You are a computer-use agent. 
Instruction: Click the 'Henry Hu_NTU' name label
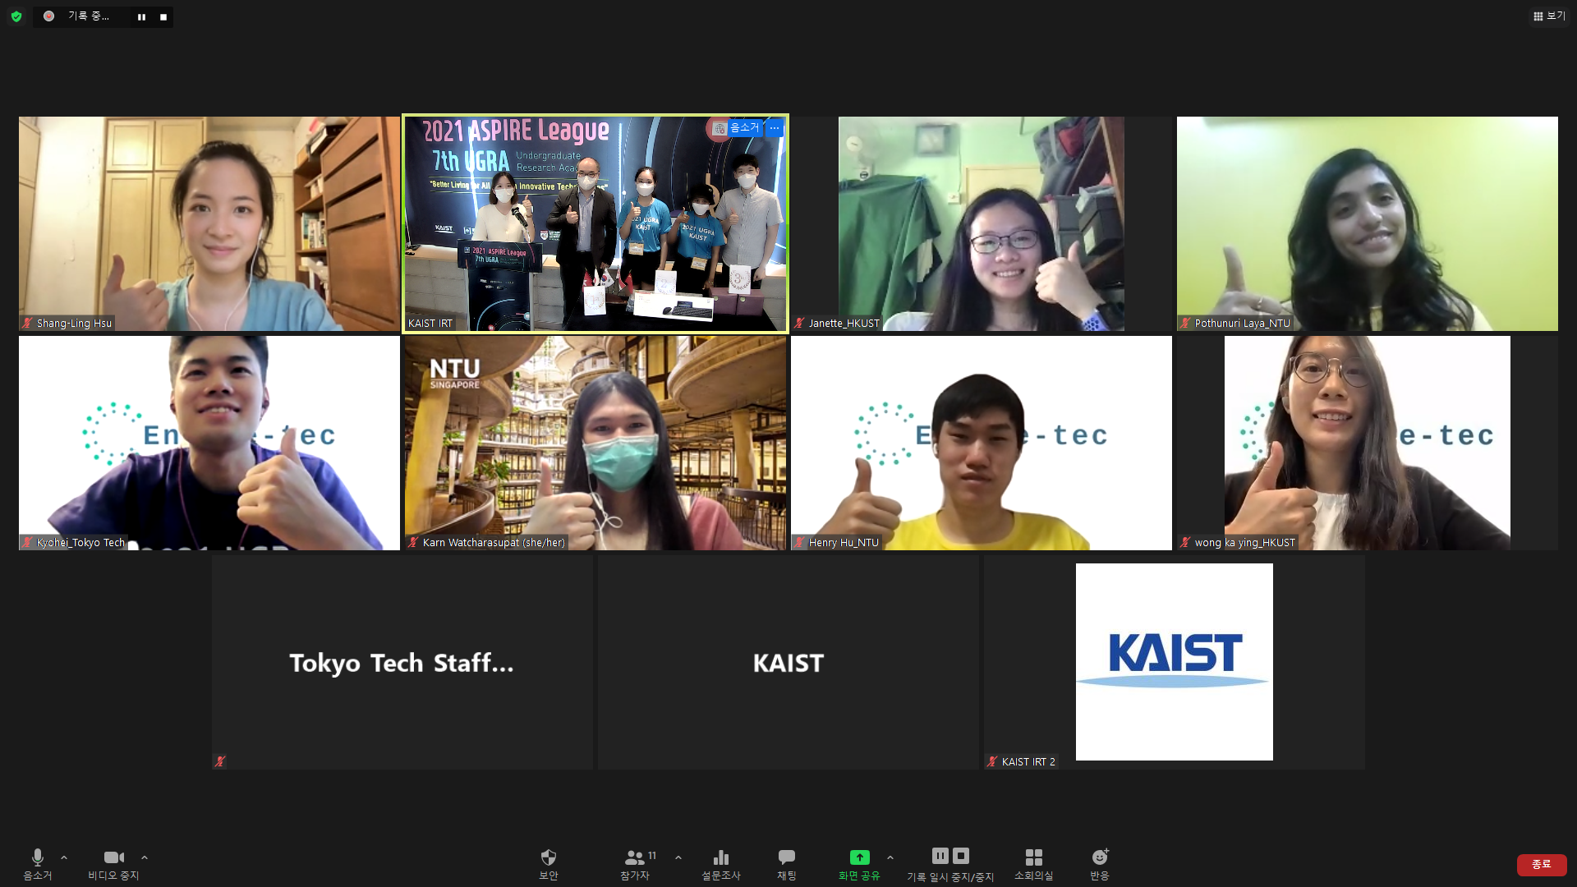tap(844, 543)
